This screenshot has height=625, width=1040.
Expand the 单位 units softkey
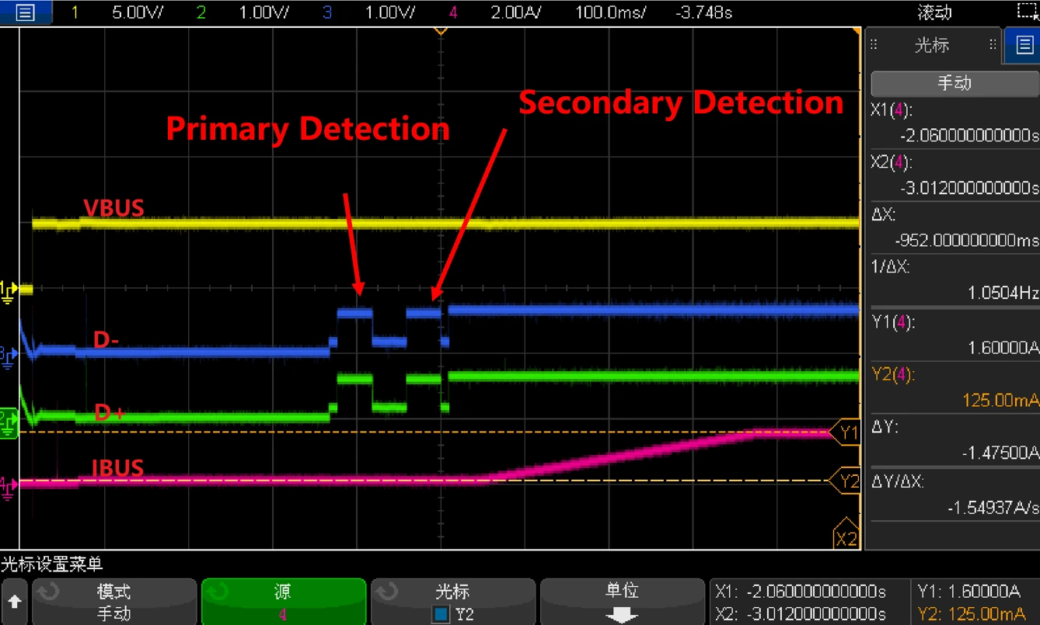(x=622, y=602)
